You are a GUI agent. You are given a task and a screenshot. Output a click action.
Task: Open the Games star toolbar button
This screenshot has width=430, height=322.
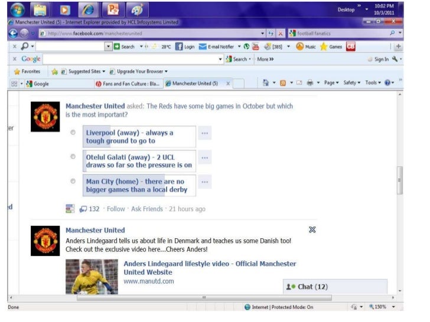coord(331,47)
